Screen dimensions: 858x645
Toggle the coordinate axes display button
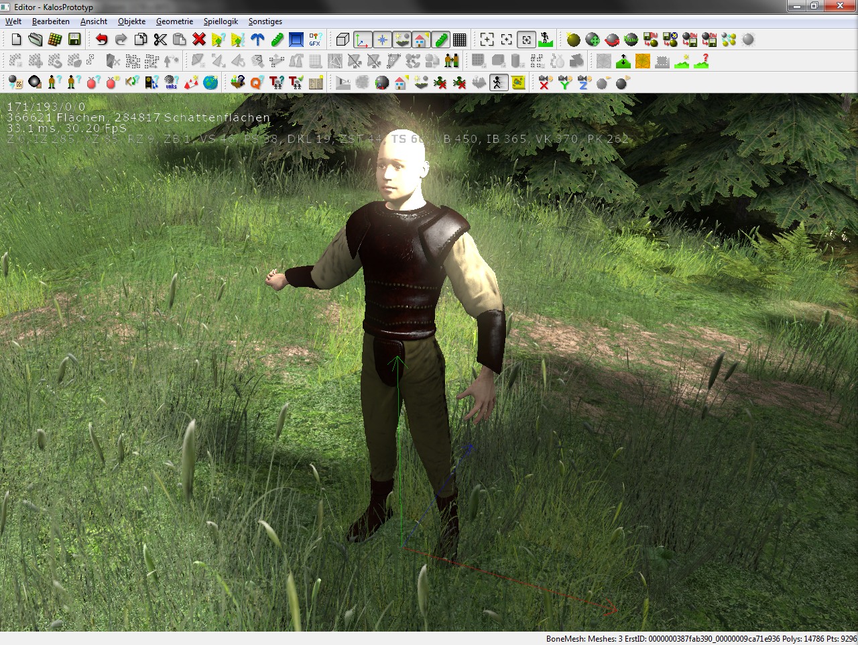[x=362, y=40]
